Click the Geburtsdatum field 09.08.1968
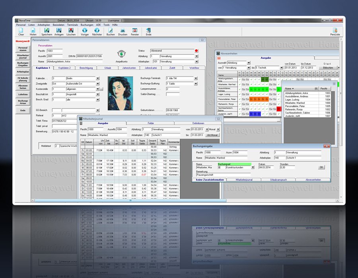The image size is (358, 278). tap(172, 110)
